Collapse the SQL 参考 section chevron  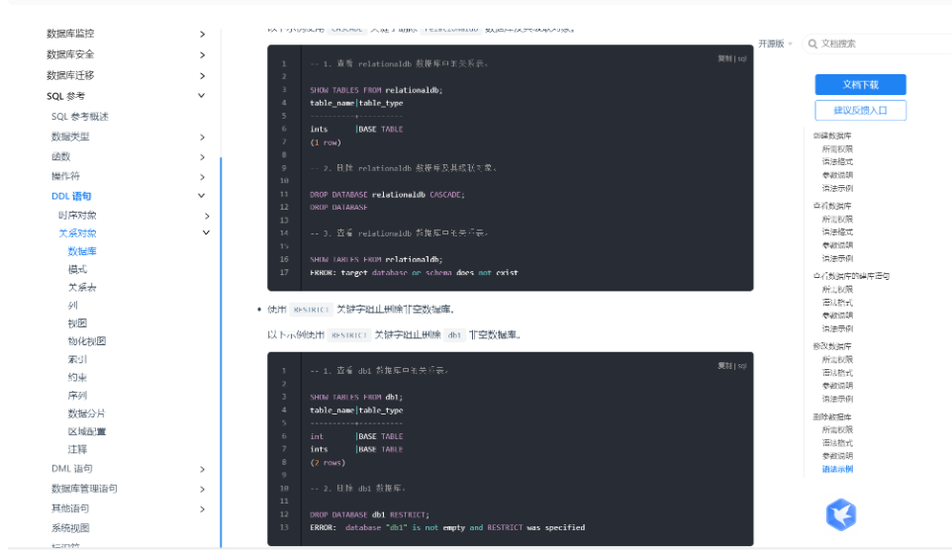202,96
